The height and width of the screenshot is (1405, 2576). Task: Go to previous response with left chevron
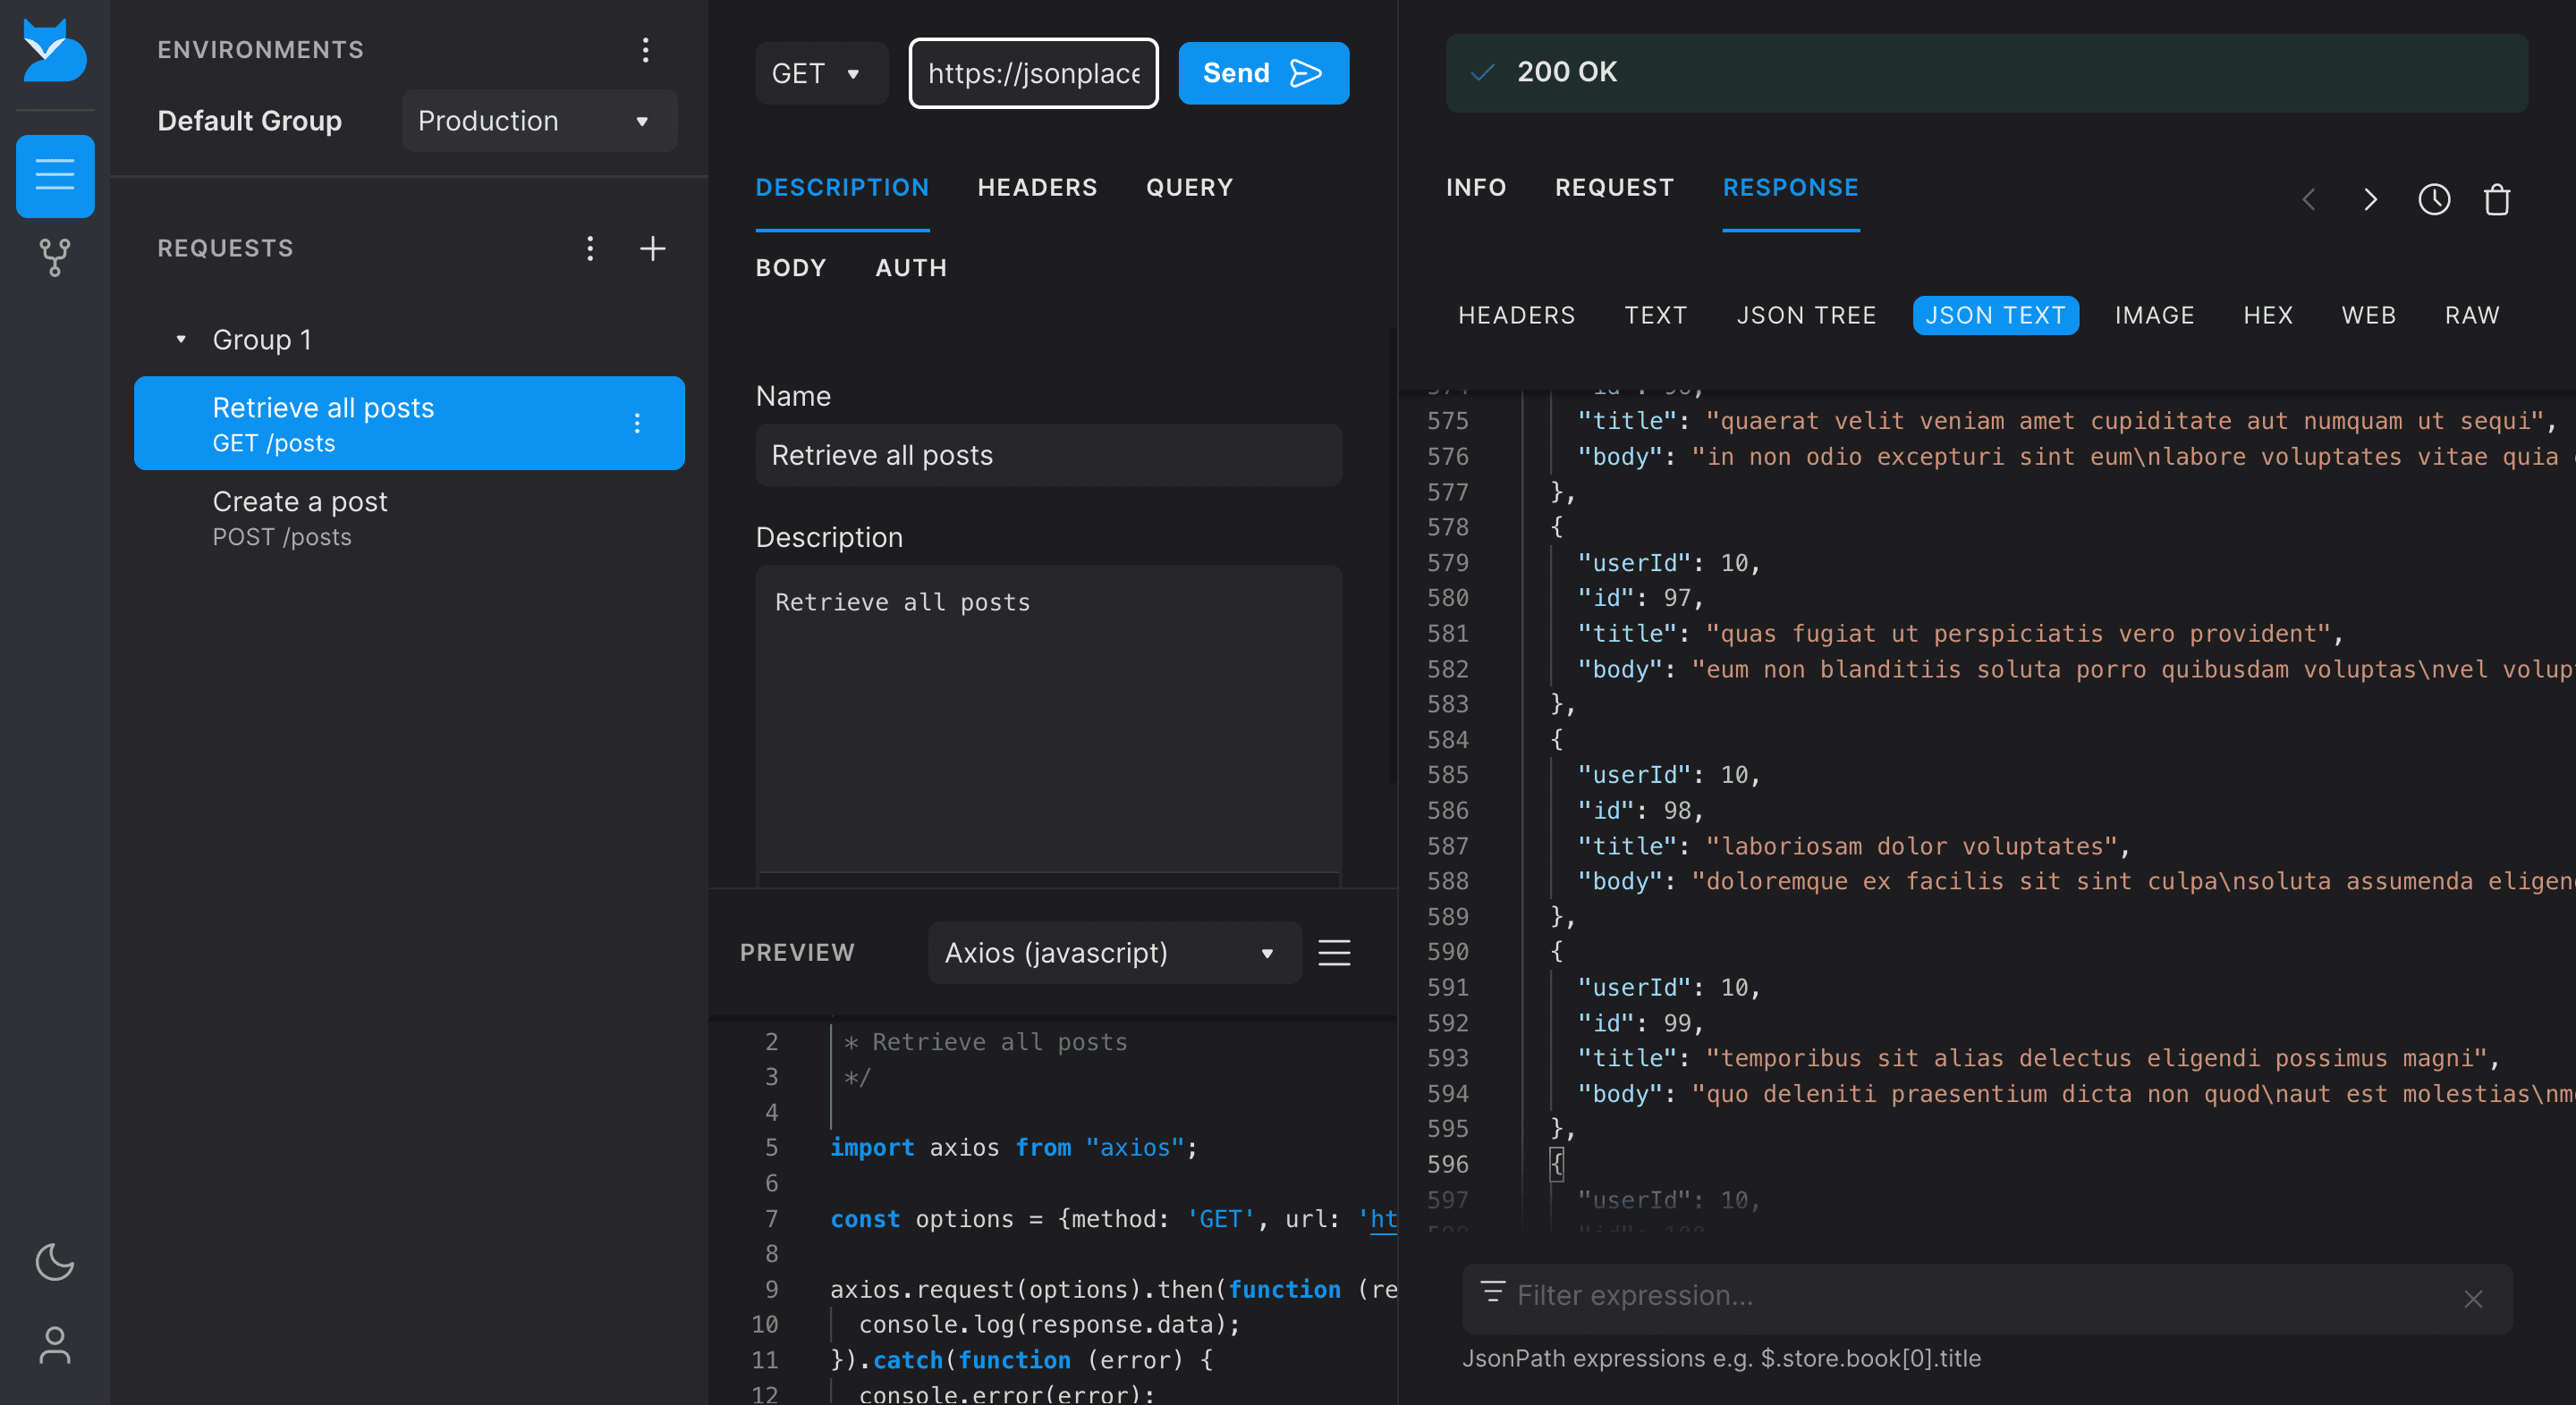click(x=2309, y=200)
